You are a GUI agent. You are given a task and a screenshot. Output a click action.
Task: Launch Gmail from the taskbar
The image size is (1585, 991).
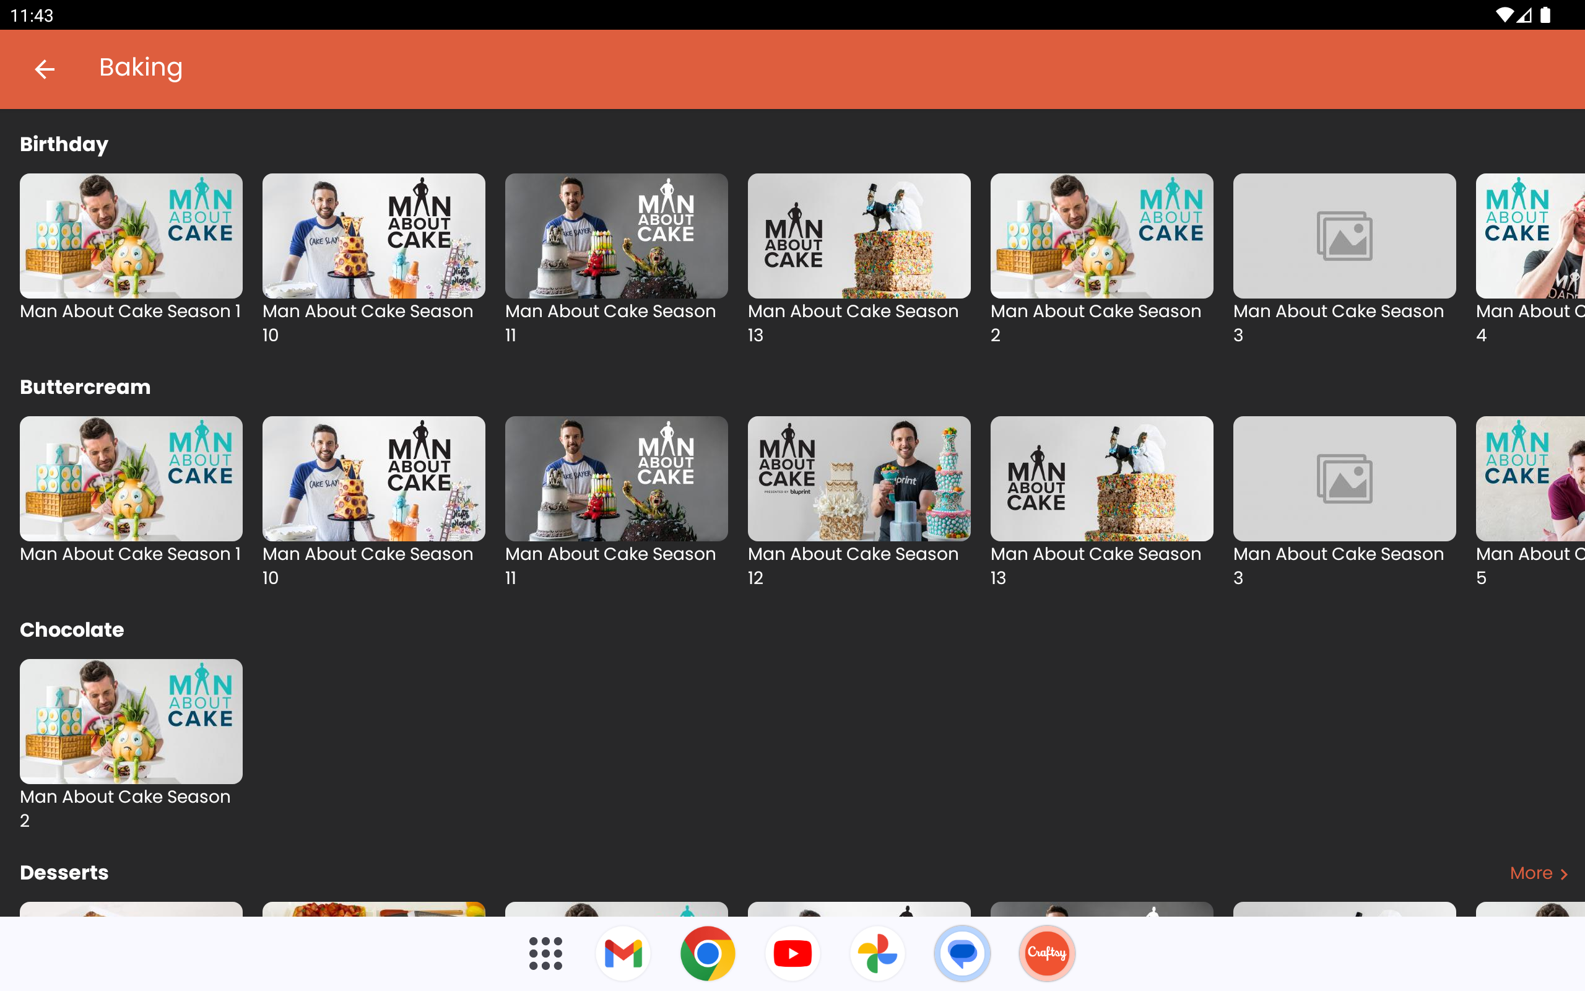pyautogui.click(x=623, y=953)
